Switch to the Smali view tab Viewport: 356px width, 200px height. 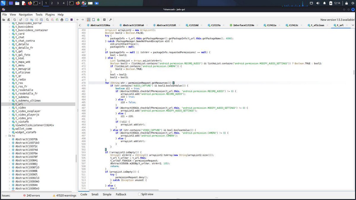pyautogui.click(x=95, y=194)
